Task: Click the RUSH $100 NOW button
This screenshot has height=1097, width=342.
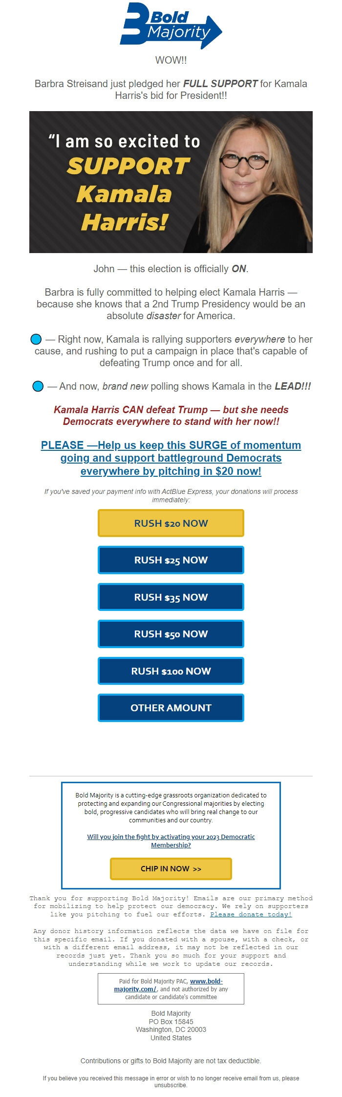Action: [171, 671]
